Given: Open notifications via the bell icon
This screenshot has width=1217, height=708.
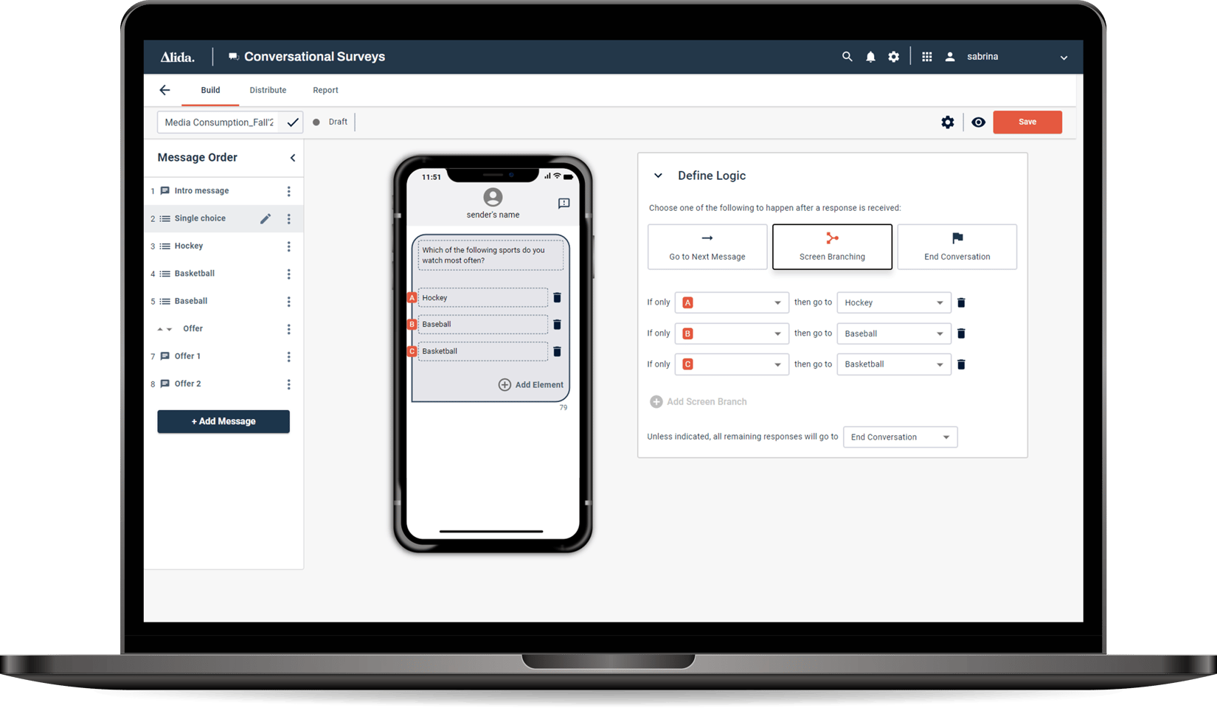Looking at the screenshot, I should tap(870, 56).
